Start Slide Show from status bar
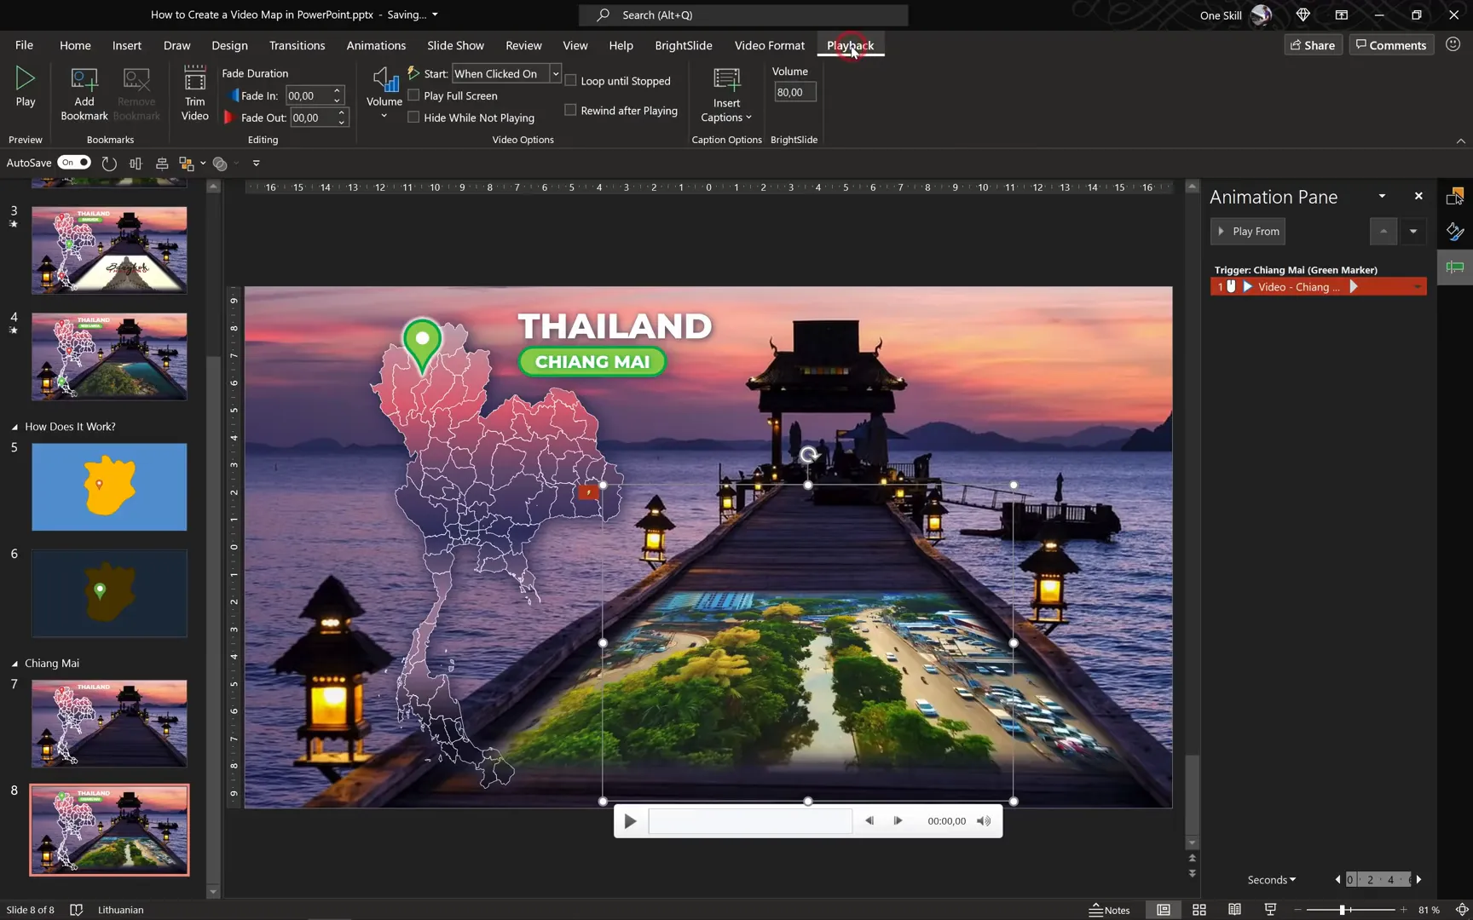 click(x=1269, y=910)
